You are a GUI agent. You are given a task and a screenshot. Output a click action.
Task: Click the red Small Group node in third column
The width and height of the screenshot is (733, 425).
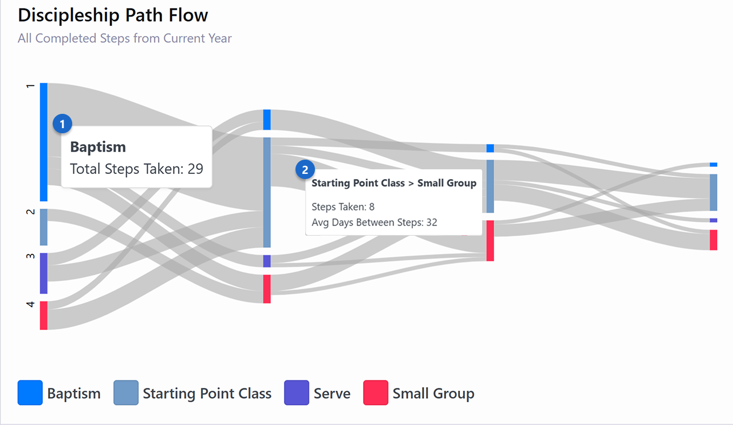(x=490, y=241)
